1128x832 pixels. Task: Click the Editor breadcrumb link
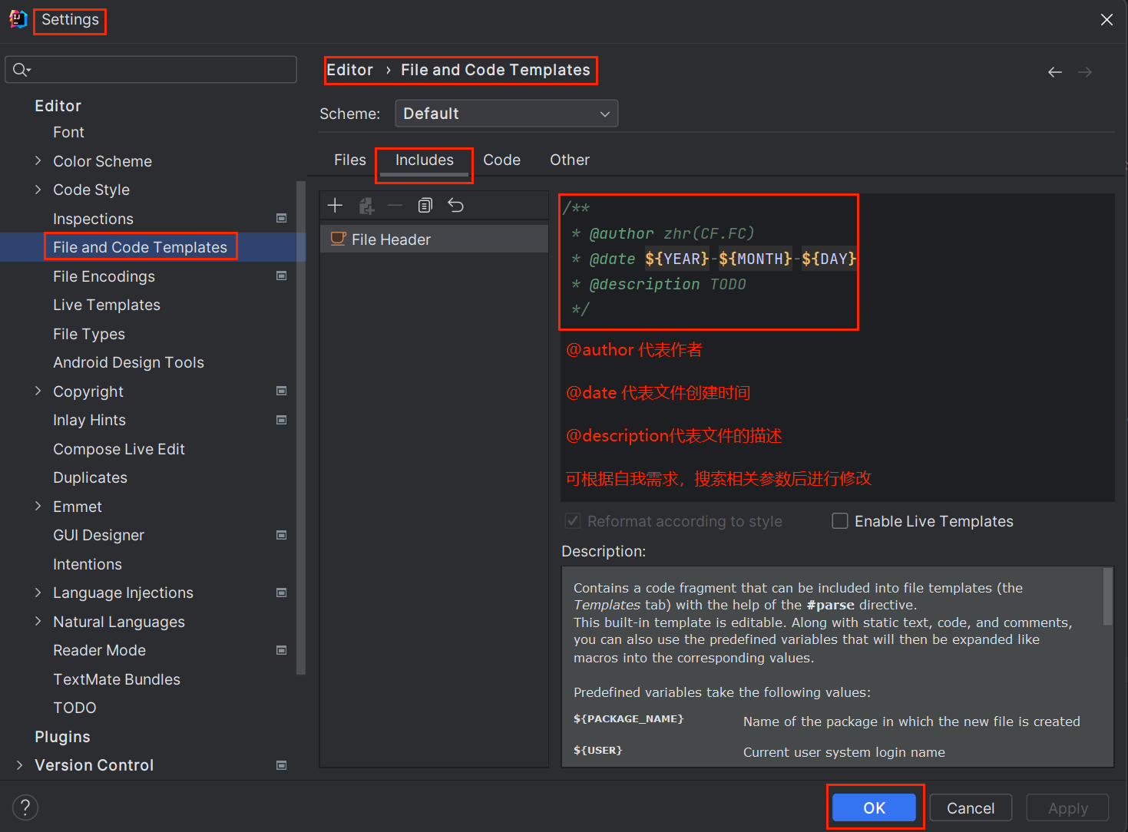tap(350, 70)
